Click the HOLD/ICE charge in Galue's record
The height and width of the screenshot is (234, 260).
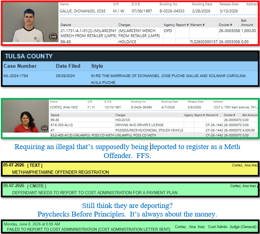(127, 42)
